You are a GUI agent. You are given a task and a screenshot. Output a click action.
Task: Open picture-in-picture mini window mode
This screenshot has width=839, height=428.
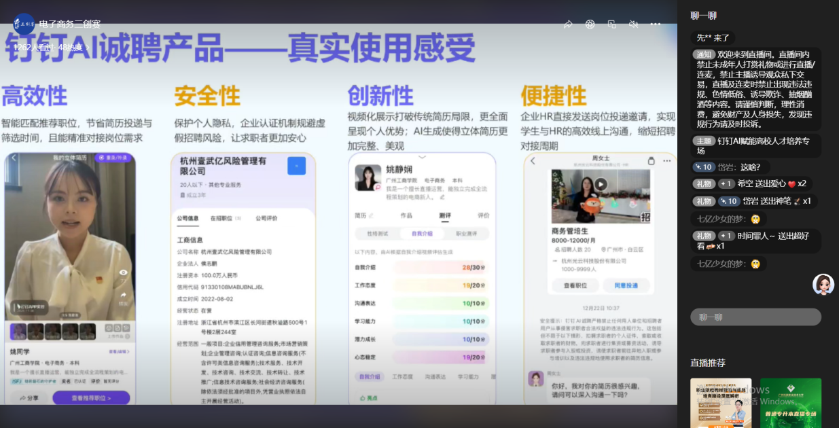click(x=611, y=24)
